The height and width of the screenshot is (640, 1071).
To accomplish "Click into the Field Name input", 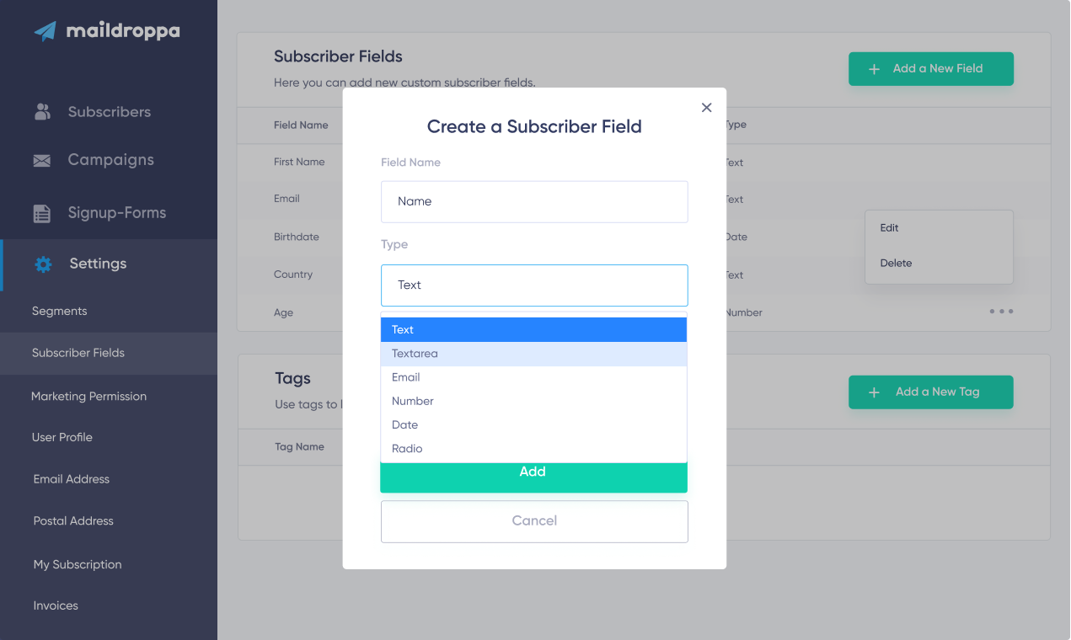I will pyautogui.click(x=534, y=202).
